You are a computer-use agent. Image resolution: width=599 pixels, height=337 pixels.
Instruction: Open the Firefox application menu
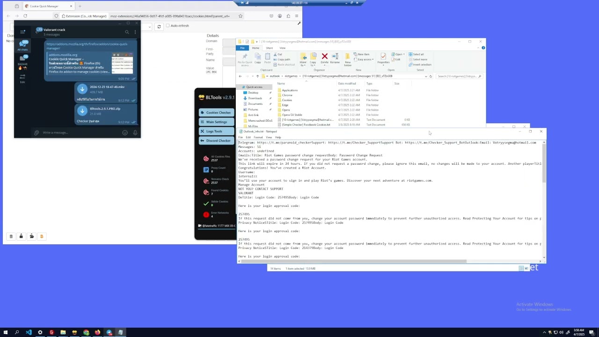pyautogui.click(x=296, y=16)
